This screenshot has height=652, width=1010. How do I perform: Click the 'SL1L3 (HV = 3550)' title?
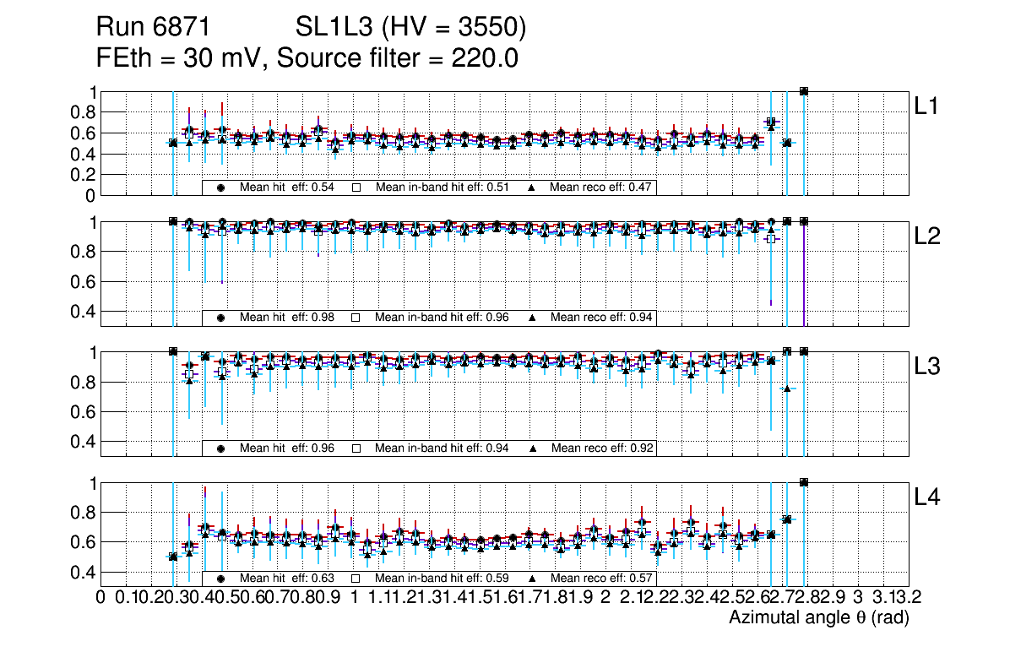pos(410,28)
